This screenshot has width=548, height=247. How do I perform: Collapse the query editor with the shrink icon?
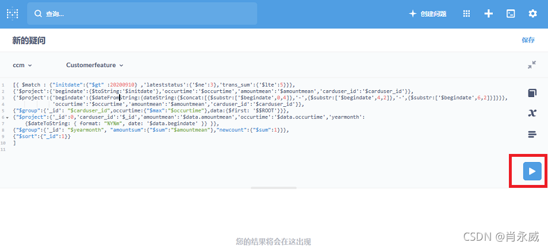pyautogui.click(x=532, y=65)
